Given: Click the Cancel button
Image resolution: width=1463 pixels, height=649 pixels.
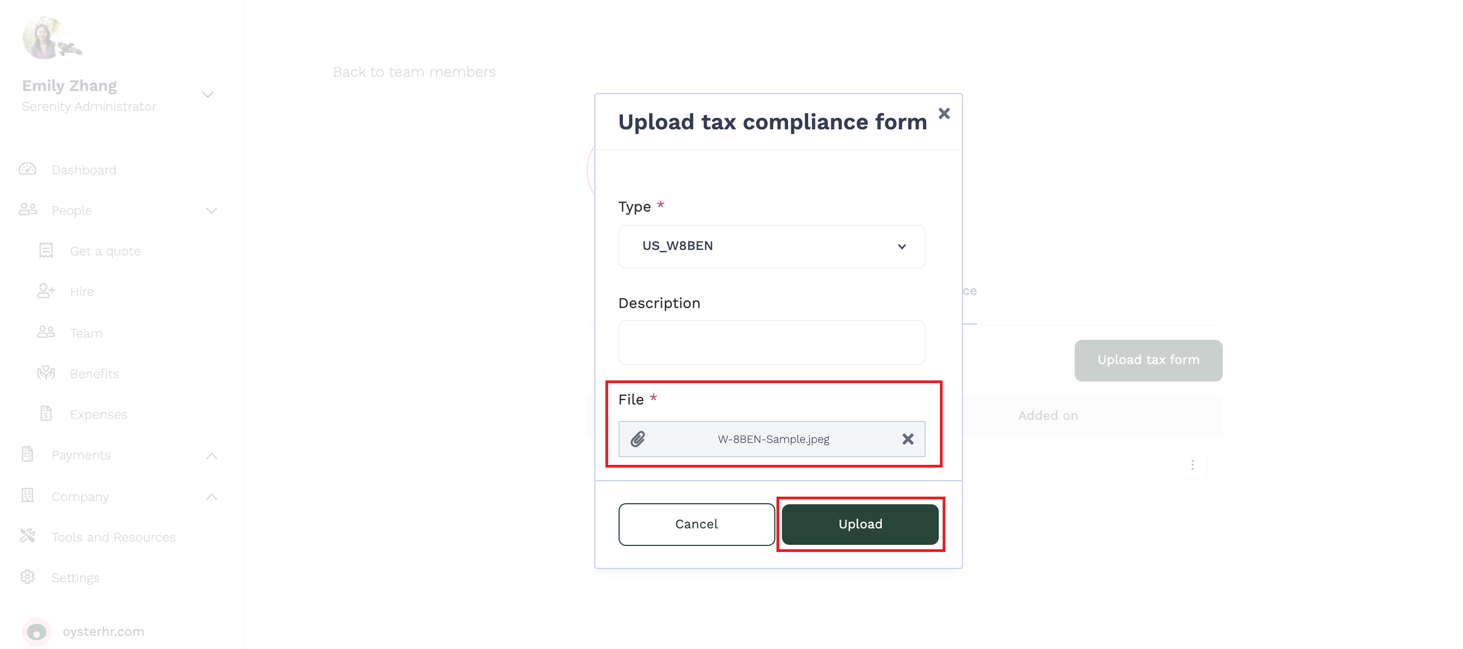Looking at the screenshot, I should point(696,524).
